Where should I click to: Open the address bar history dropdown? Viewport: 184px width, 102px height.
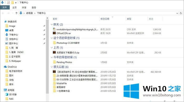(x=177, y=13)
